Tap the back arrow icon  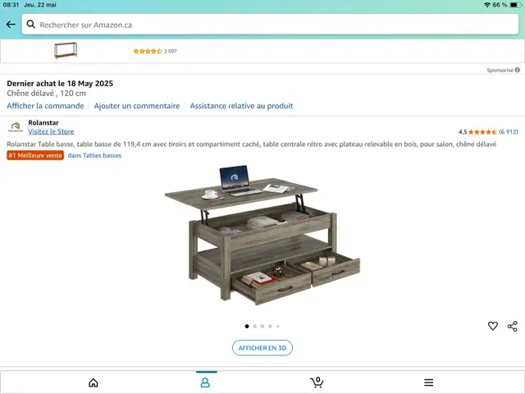11,25
